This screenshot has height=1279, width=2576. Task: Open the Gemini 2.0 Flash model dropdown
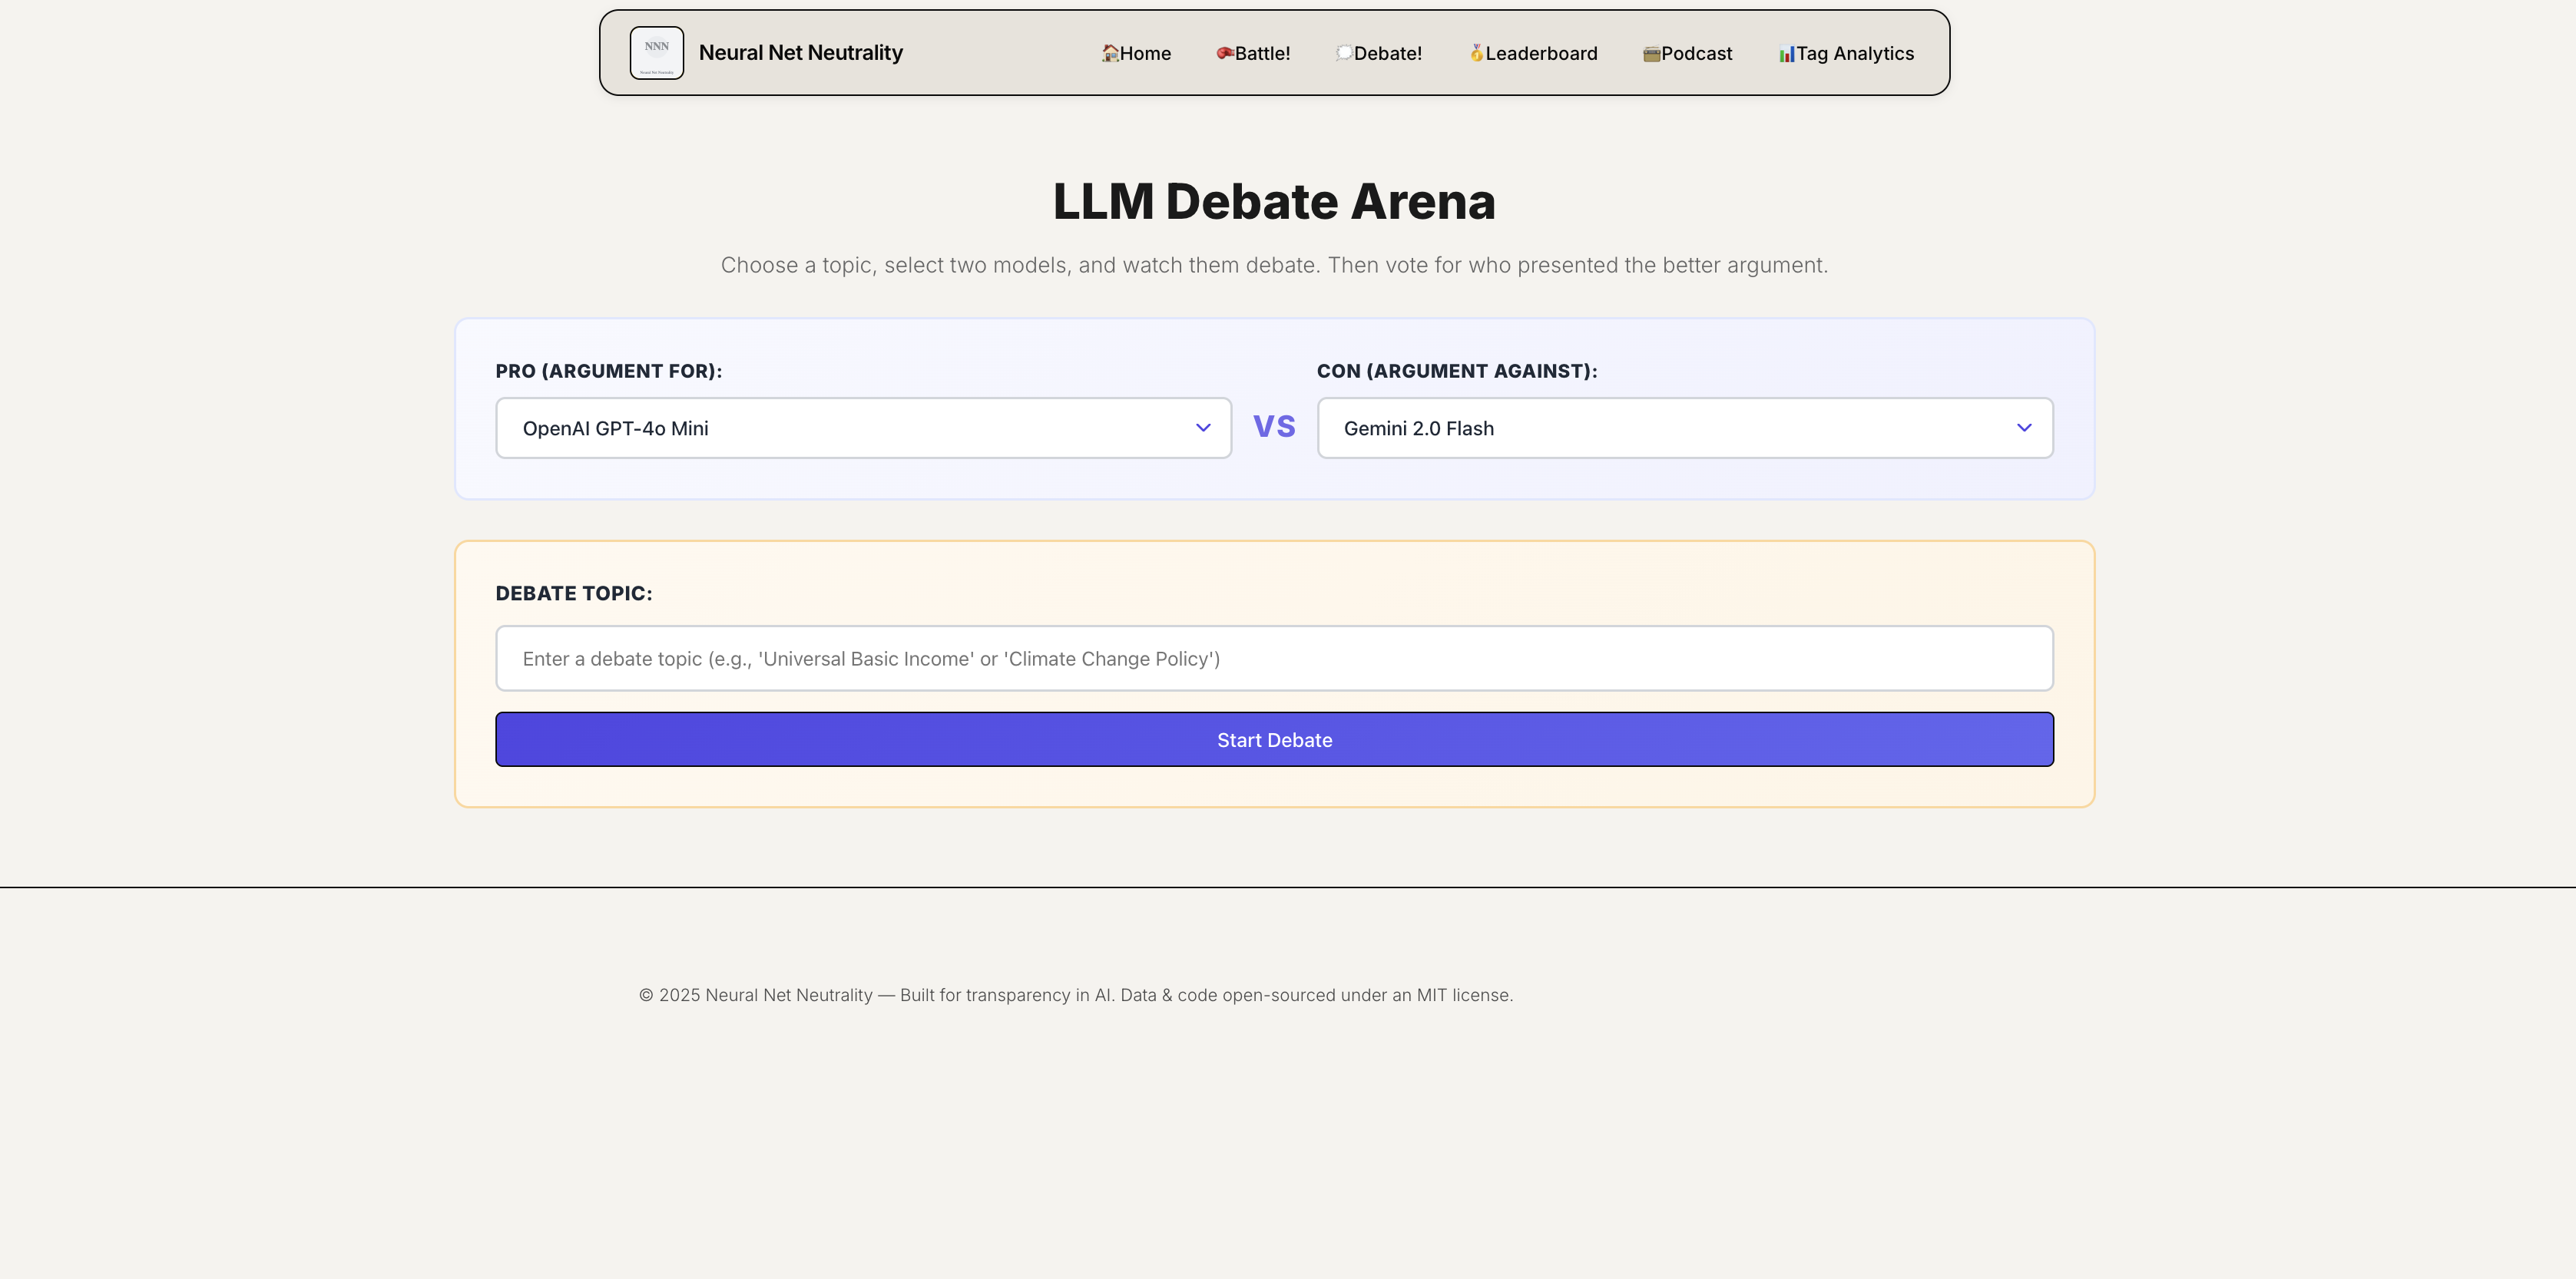[1684, 428]
